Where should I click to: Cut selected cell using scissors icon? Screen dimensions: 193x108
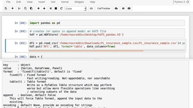[x=19, y=8]
